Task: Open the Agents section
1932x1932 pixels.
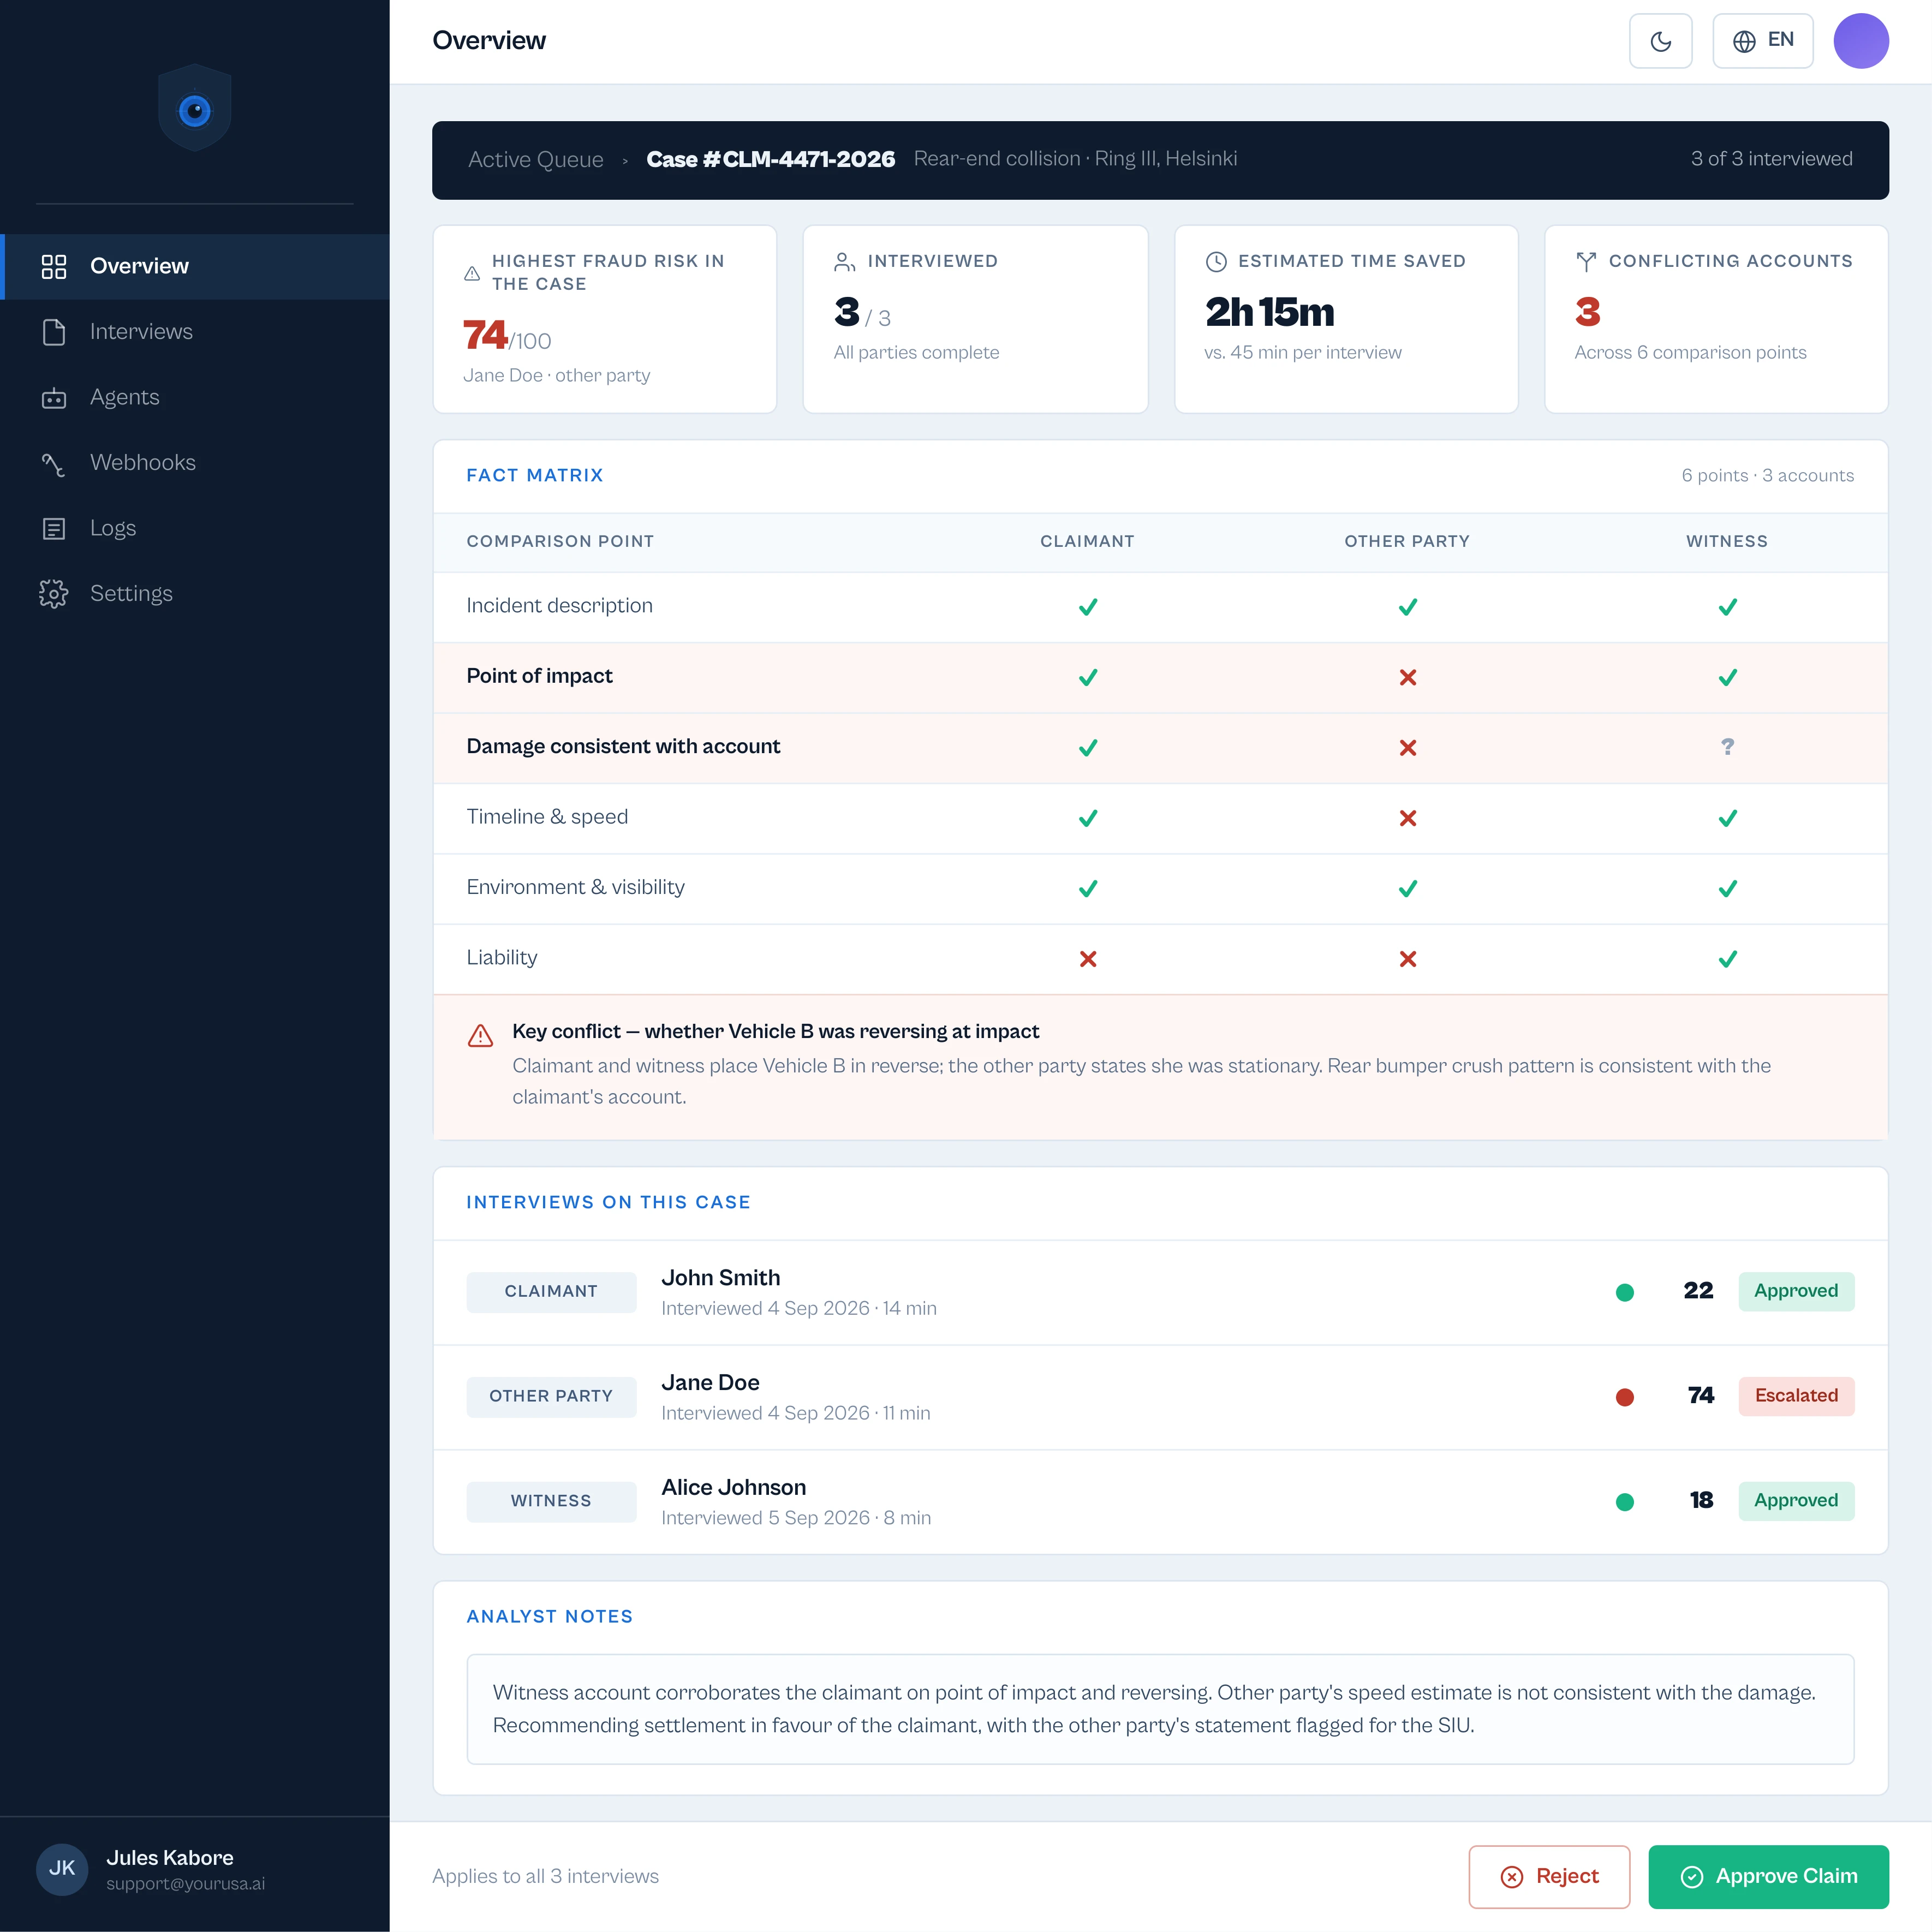Action: [x=195, y=398]
